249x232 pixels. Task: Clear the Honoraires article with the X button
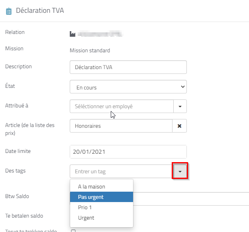(x=179, y=126)
